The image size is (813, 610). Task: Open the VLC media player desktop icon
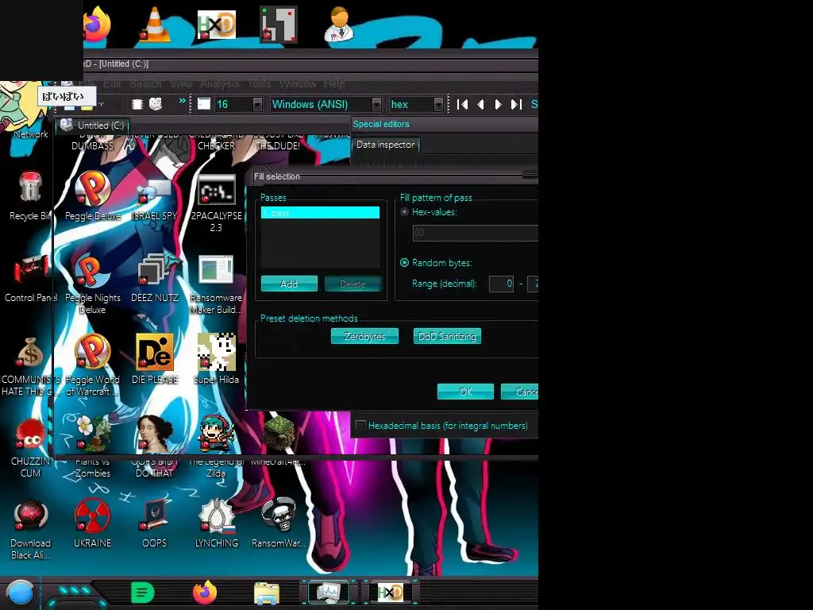pyautogui.click(x=155, y=25)
